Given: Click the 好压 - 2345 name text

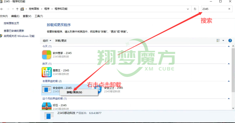Looking at the screenshot, I should pos(59,105).
